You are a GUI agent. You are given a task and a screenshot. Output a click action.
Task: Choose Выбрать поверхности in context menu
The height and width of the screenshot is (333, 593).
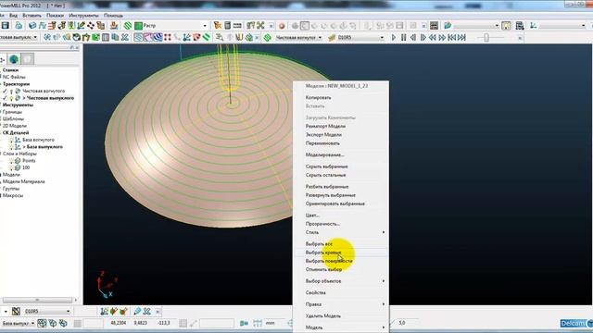329,261
